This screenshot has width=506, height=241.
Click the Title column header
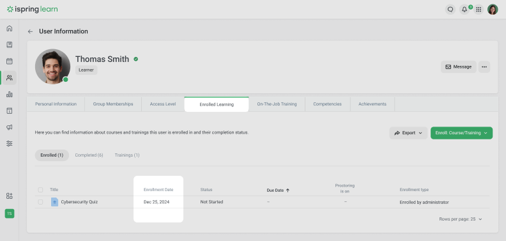(x=54, y=190)
